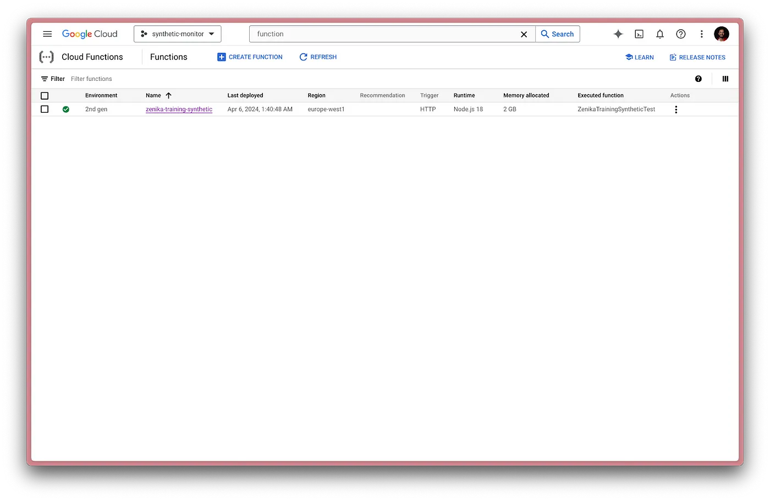770x501 pixels.
Task: Open the help question mark menu
Action: 681,34
